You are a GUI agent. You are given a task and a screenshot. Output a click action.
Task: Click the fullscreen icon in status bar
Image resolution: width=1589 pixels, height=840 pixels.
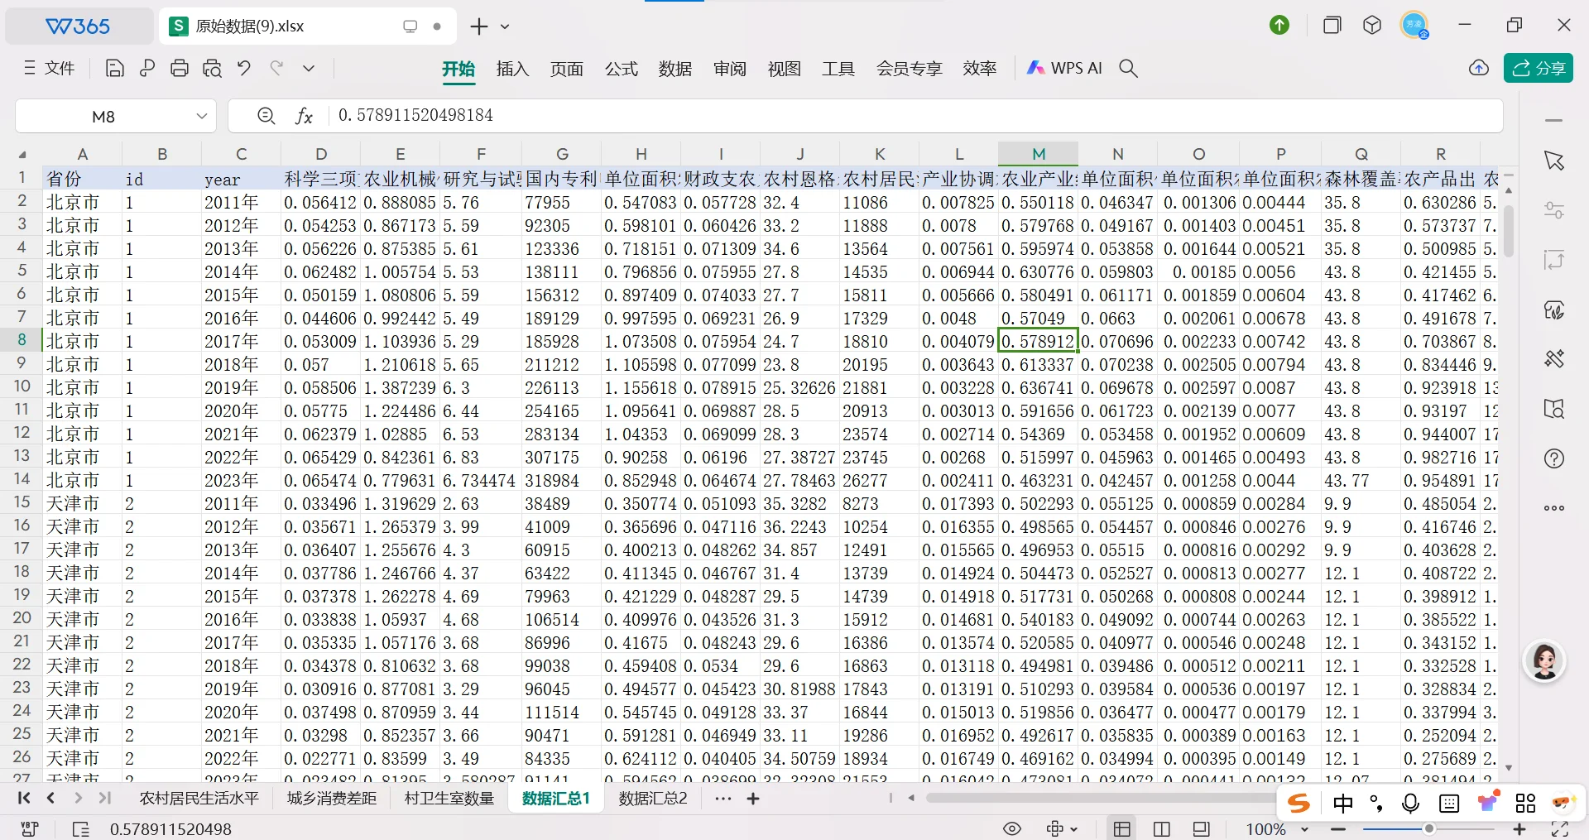[1560, 828]
